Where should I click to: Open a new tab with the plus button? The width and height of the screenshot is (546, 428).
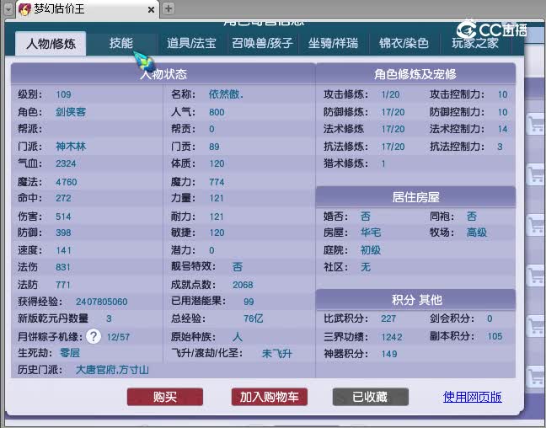(x=169, y=8)
